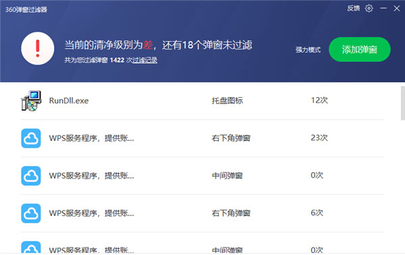Open the 过滤记录 link
This screenshot has height=255, width=405.
pyautogui.click(x=145, y=60)
